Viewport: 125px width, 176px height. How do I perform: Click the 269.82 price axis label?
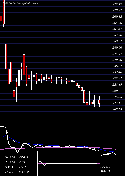click(x=117, y=17)
